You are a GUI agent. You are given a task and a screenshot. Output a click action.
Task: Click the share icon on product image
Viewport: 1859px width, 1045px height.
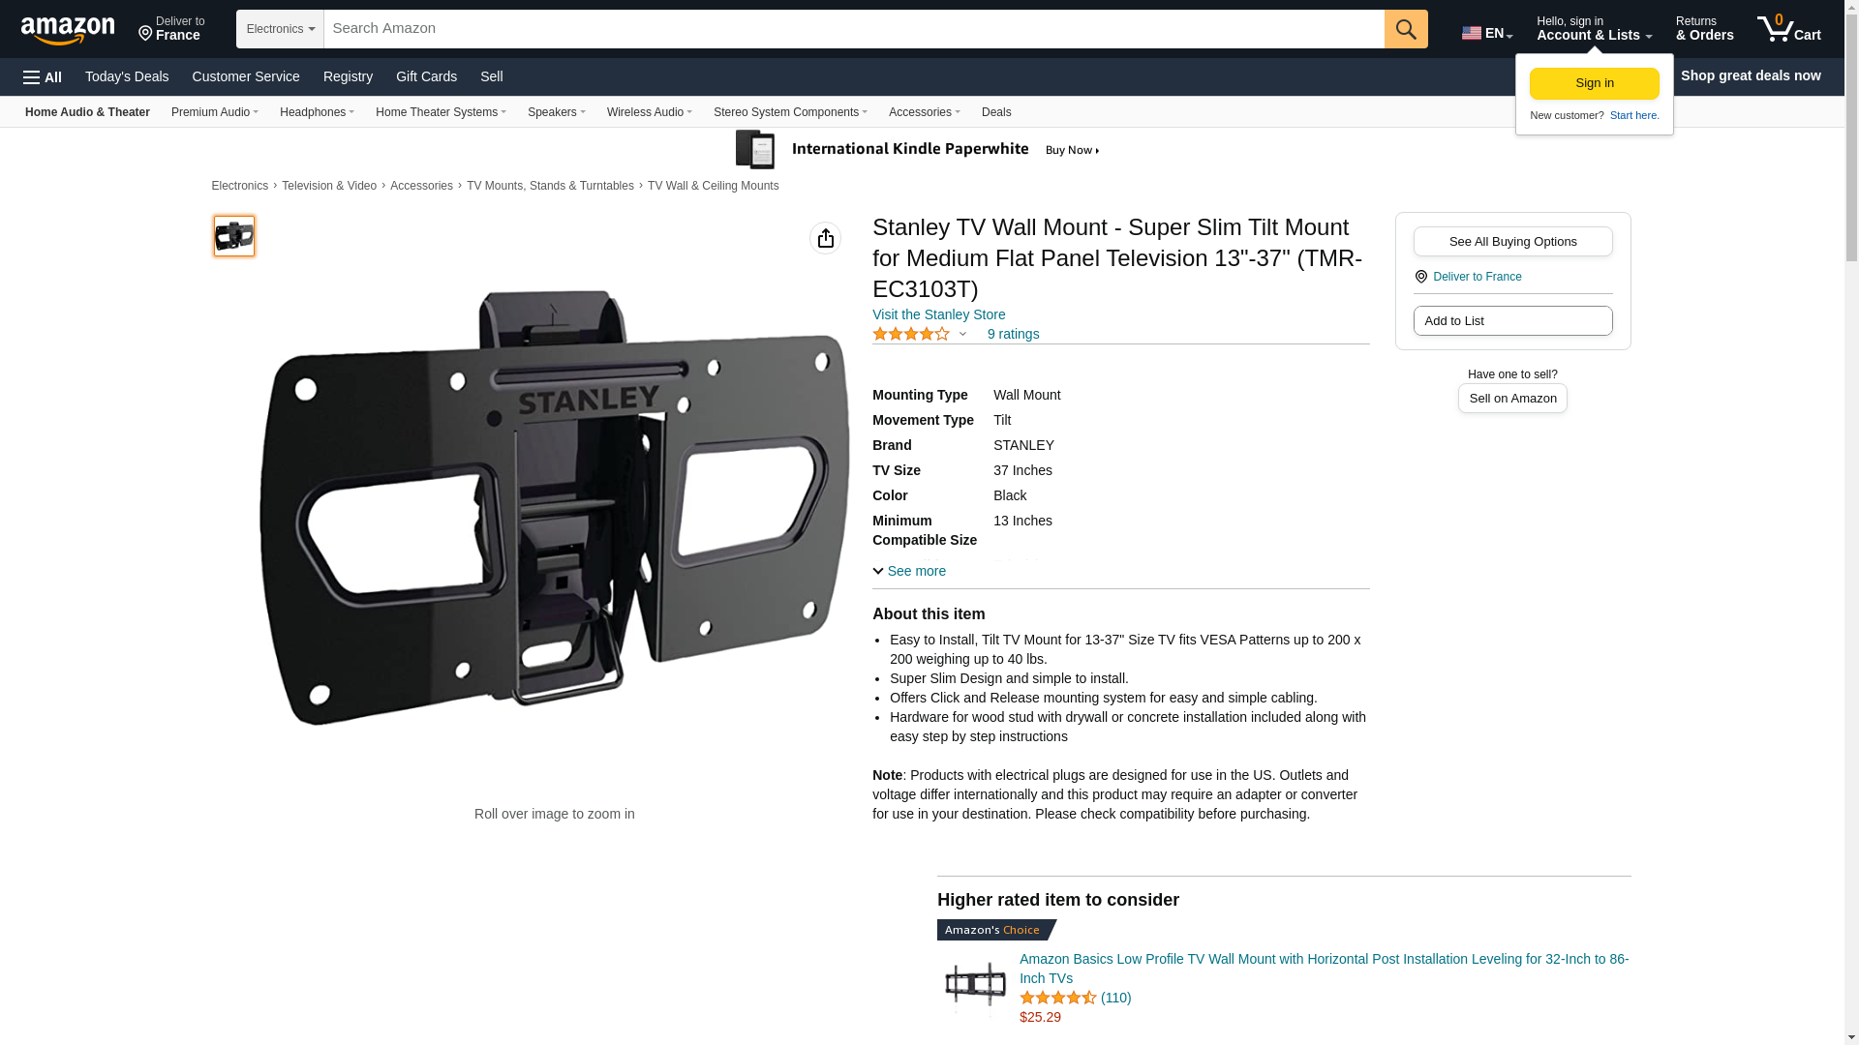tap(826, 238)
